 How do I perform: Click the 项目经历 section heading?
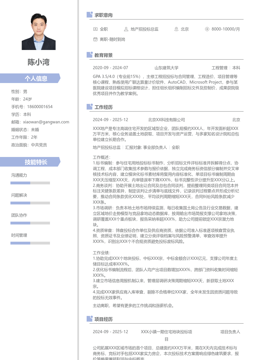coord(104,319)
